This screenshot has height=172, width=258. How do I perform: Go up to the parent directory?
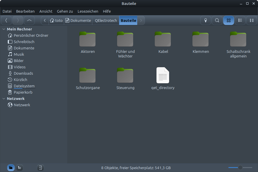click(29, 20)
